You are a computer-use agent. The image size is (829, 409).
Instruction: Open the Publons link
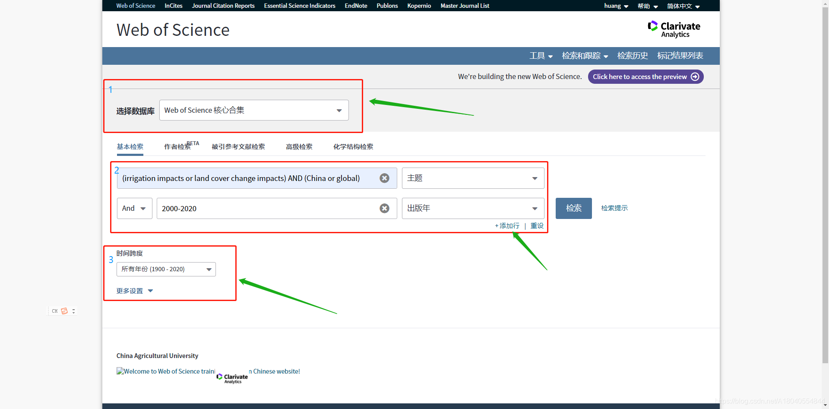(387, 6)
